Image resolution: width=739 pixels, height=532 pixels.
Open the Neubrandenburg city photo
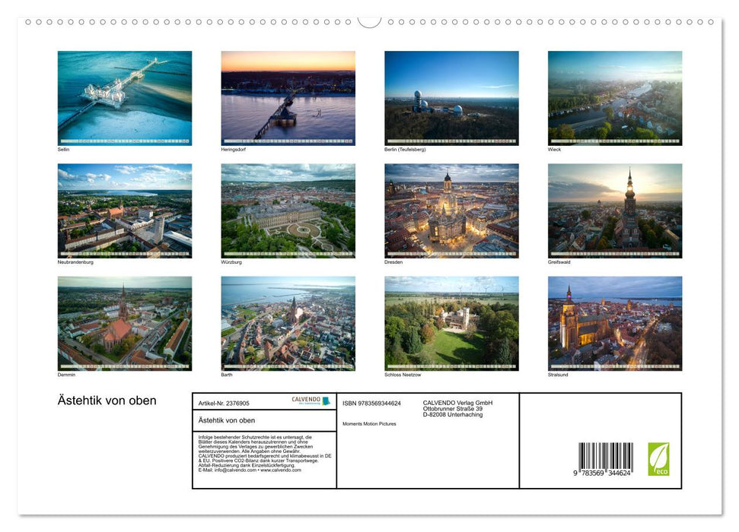tap(124, 211)
